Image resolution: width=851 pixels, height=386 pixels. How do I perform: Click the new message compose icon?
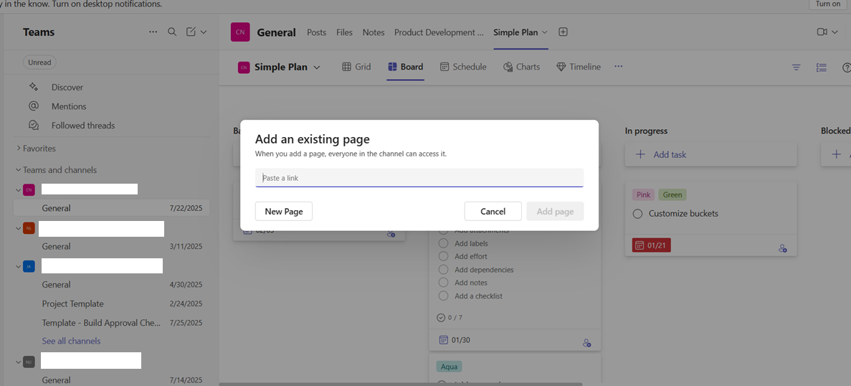pos(191,32)
